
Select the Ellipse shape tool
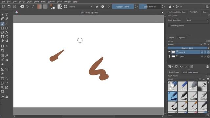click(x=7, y=28)
